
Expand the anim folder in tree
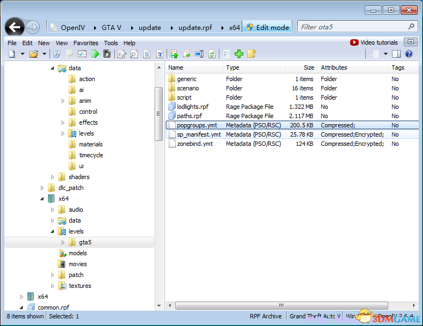point(63,101)
